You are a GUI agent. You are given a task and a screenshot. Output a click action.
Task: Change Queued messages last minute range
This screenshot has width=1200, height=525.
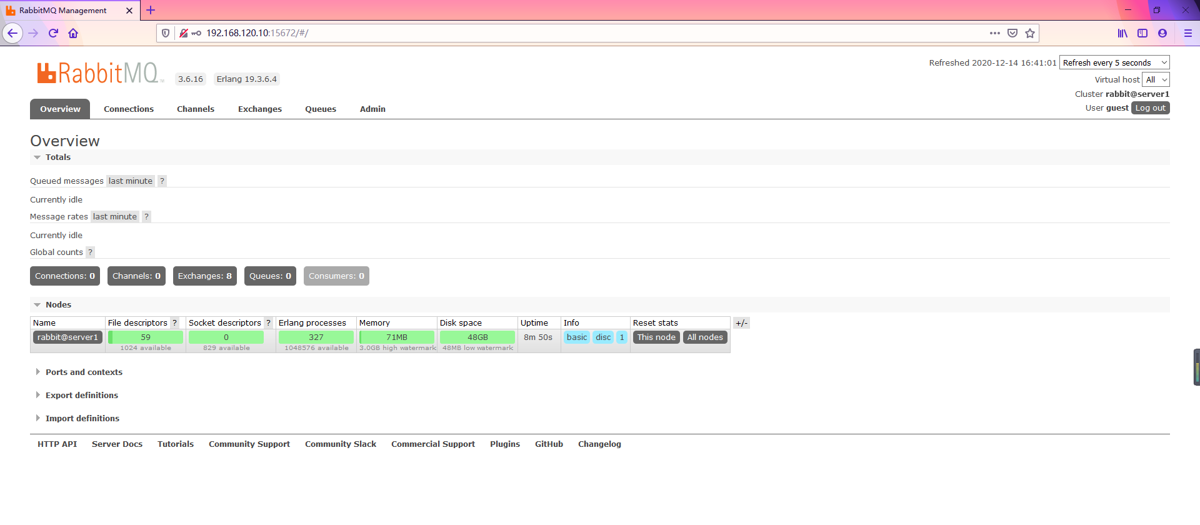tap(131, 181)
